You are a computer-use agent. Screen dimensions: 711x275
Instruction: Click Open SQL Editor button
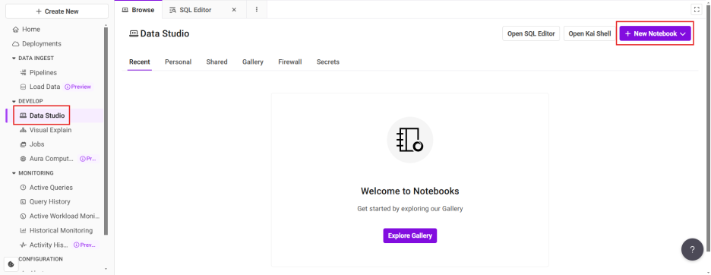pyautogui.click(x=531, y=33)
